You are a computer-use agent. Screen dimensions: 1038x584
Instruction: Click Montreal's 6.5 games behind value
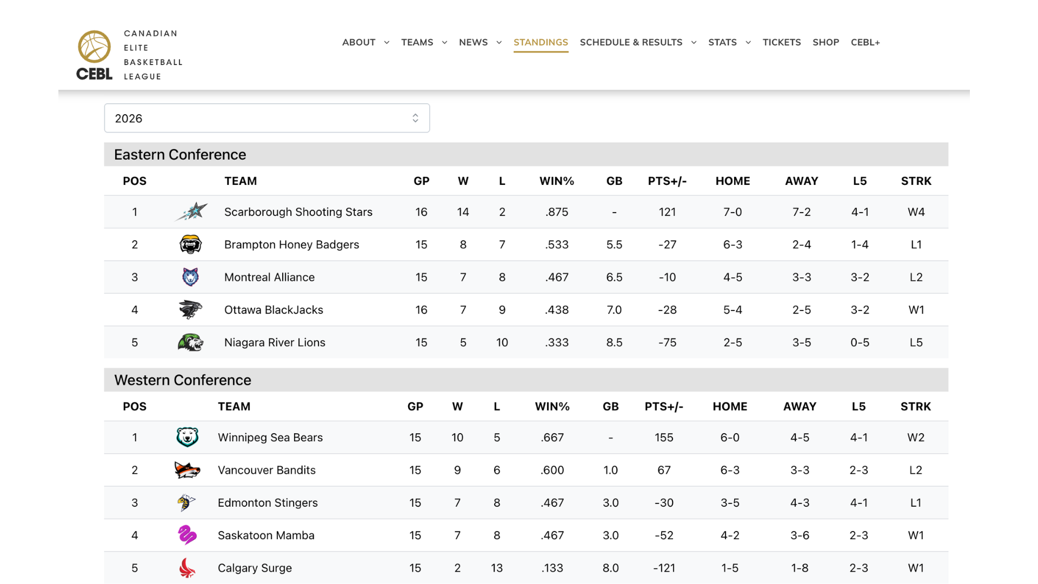[x=614, y=277]
